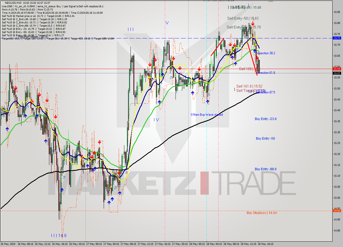Click the '16 May 2024' date on time axis
The height and width of the screenshot is (247, 343).
[8, 244]
